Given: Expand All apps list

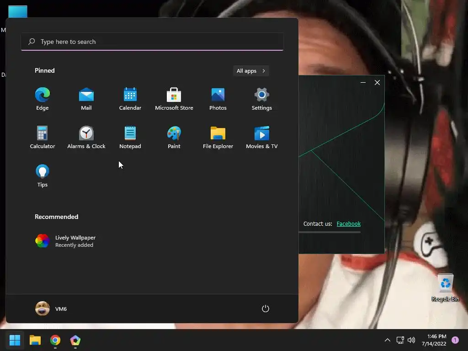Looking at the screenshot, I should (251, 71).
